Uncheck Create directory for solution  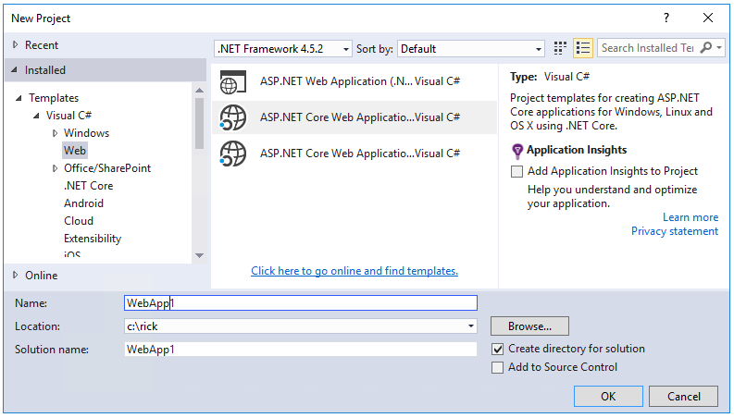coord(499,350)
